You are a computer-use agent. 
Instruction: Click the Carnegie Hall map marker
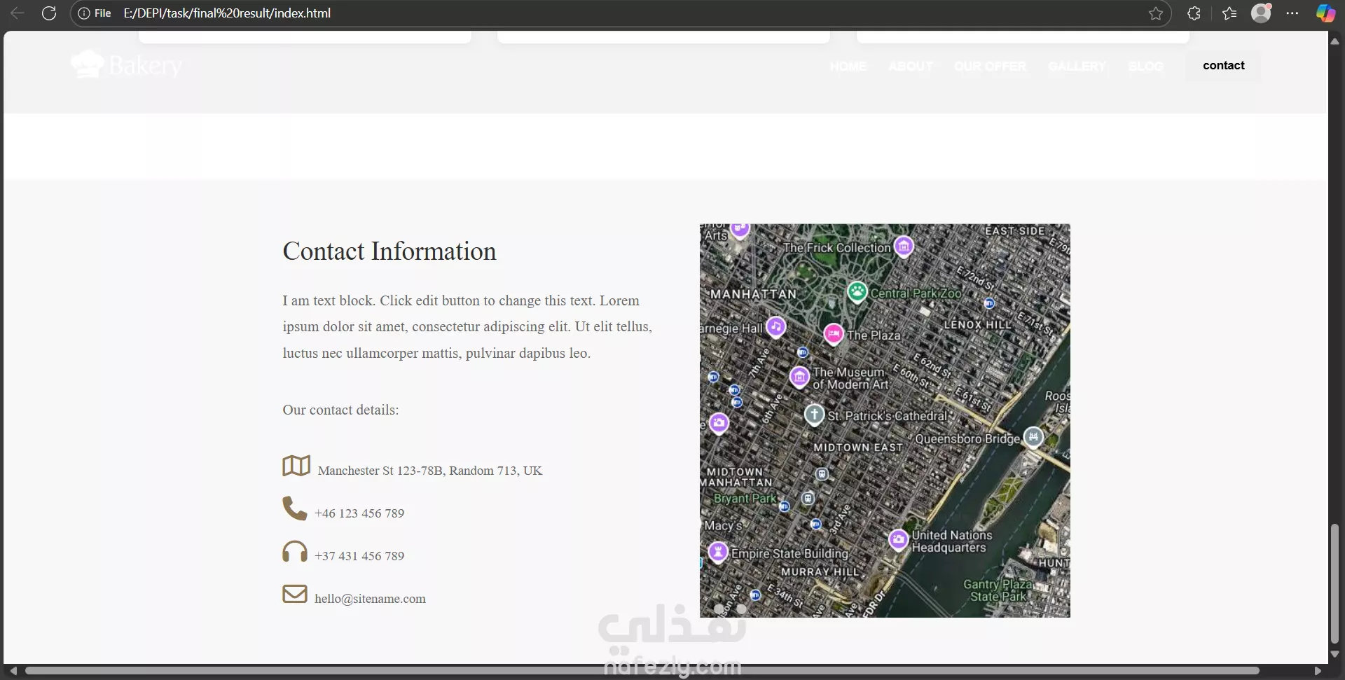click(775, 326)
